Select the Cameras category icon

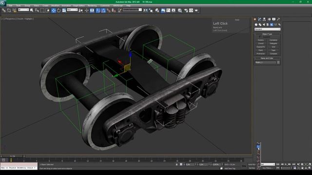[268, 25]
